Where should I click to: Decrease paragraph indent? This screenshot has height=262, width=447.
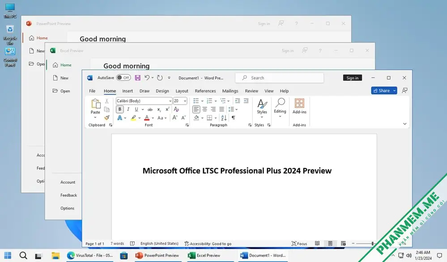pos(238,101)
